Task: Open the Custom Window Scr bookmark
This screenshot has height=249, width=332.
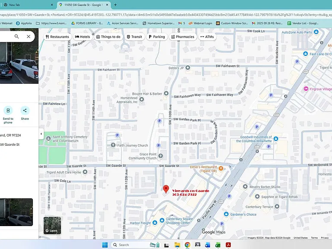Action: coord(232,23)
